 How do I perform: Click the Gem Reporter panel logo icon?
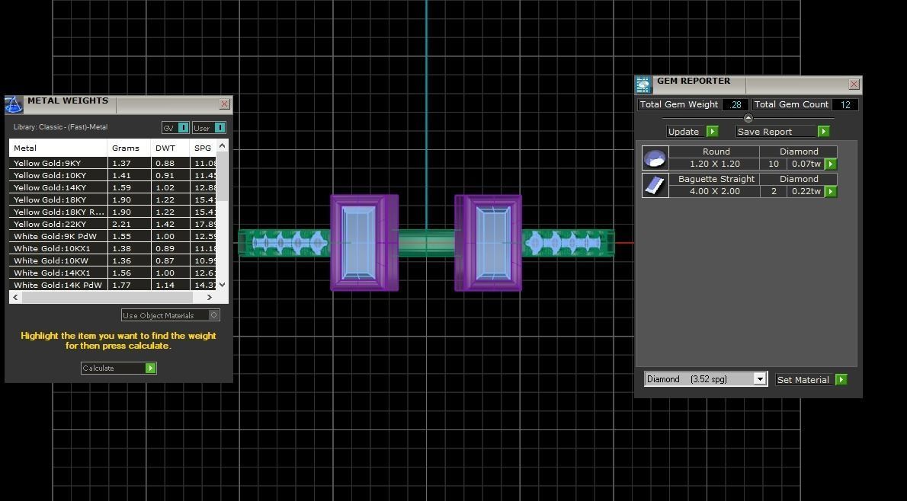[x=644, y=85]
